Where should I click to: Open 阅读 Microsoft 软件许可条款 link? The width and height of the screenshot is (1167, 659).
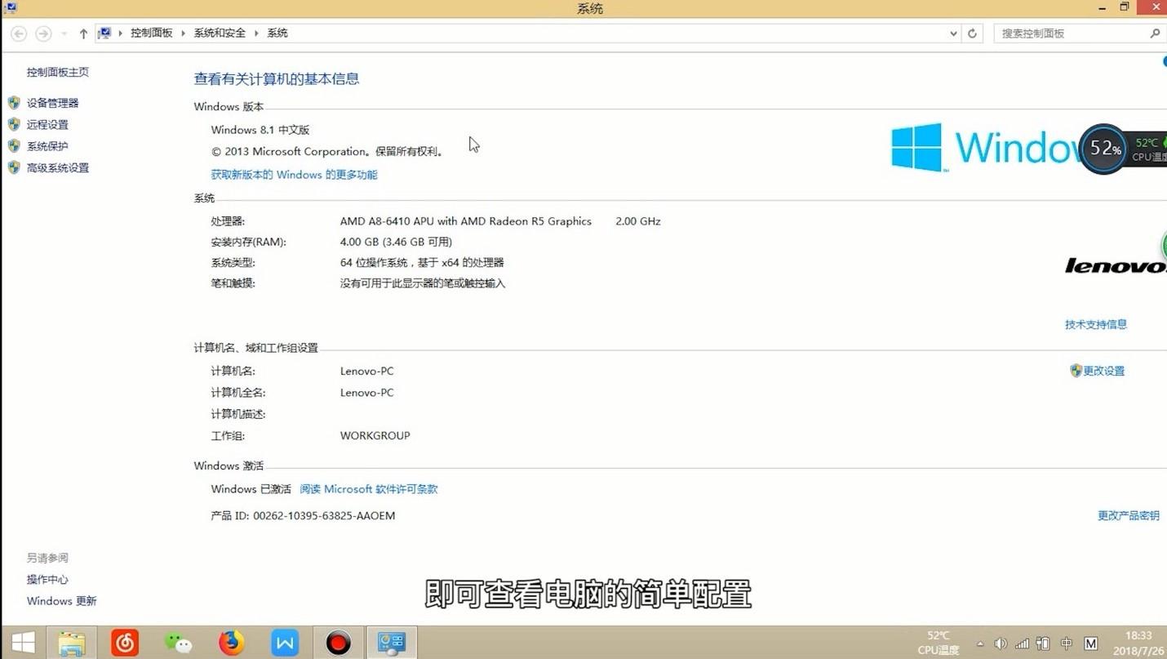click(369, 489)
